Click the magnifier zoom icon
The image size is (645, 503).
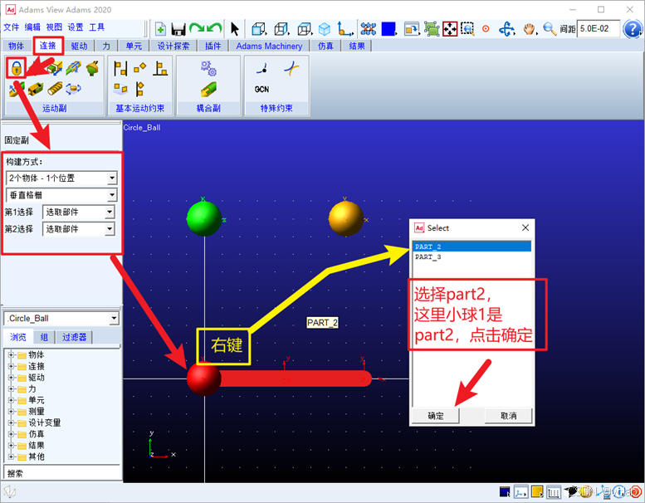[550, 29]
